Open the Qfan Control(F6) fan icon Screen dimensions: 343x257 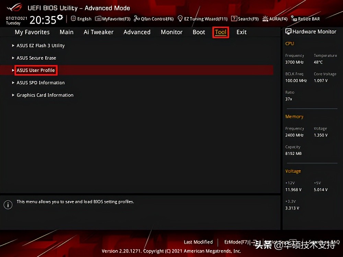137,19
